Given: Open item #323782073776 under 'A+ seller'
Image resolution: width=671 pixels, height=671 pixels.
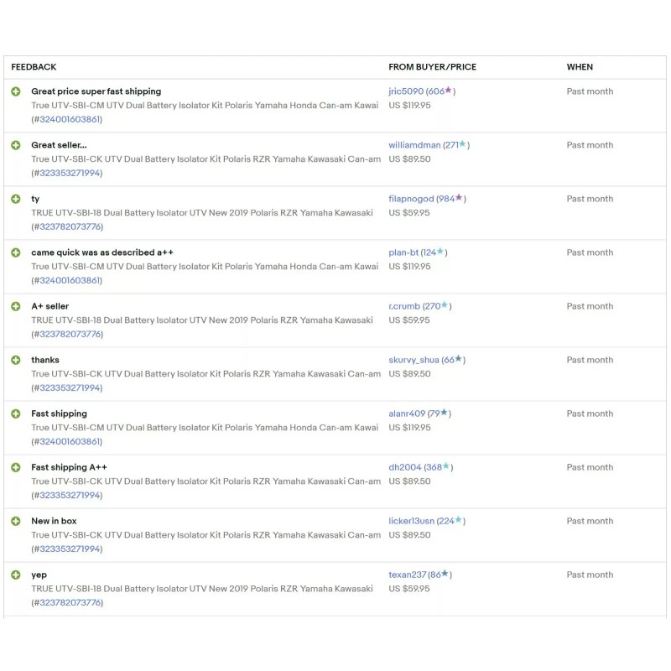Looking at the screenshot, I should click(70, 334).
